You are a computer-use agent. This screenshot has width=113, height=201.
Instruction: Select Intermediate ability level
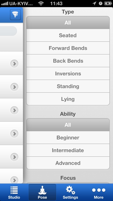[68, 150]
